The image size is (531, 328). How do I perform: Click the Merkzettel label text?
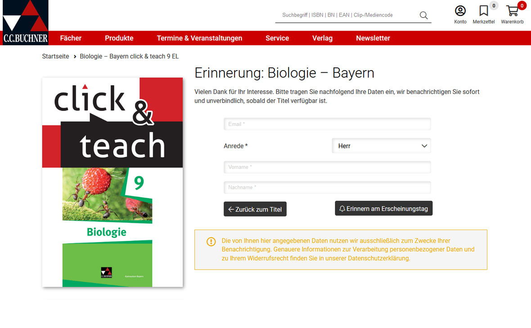(484, 22)
